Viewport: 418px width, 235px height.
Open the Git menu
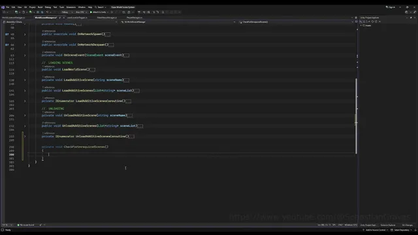[25, 7]
